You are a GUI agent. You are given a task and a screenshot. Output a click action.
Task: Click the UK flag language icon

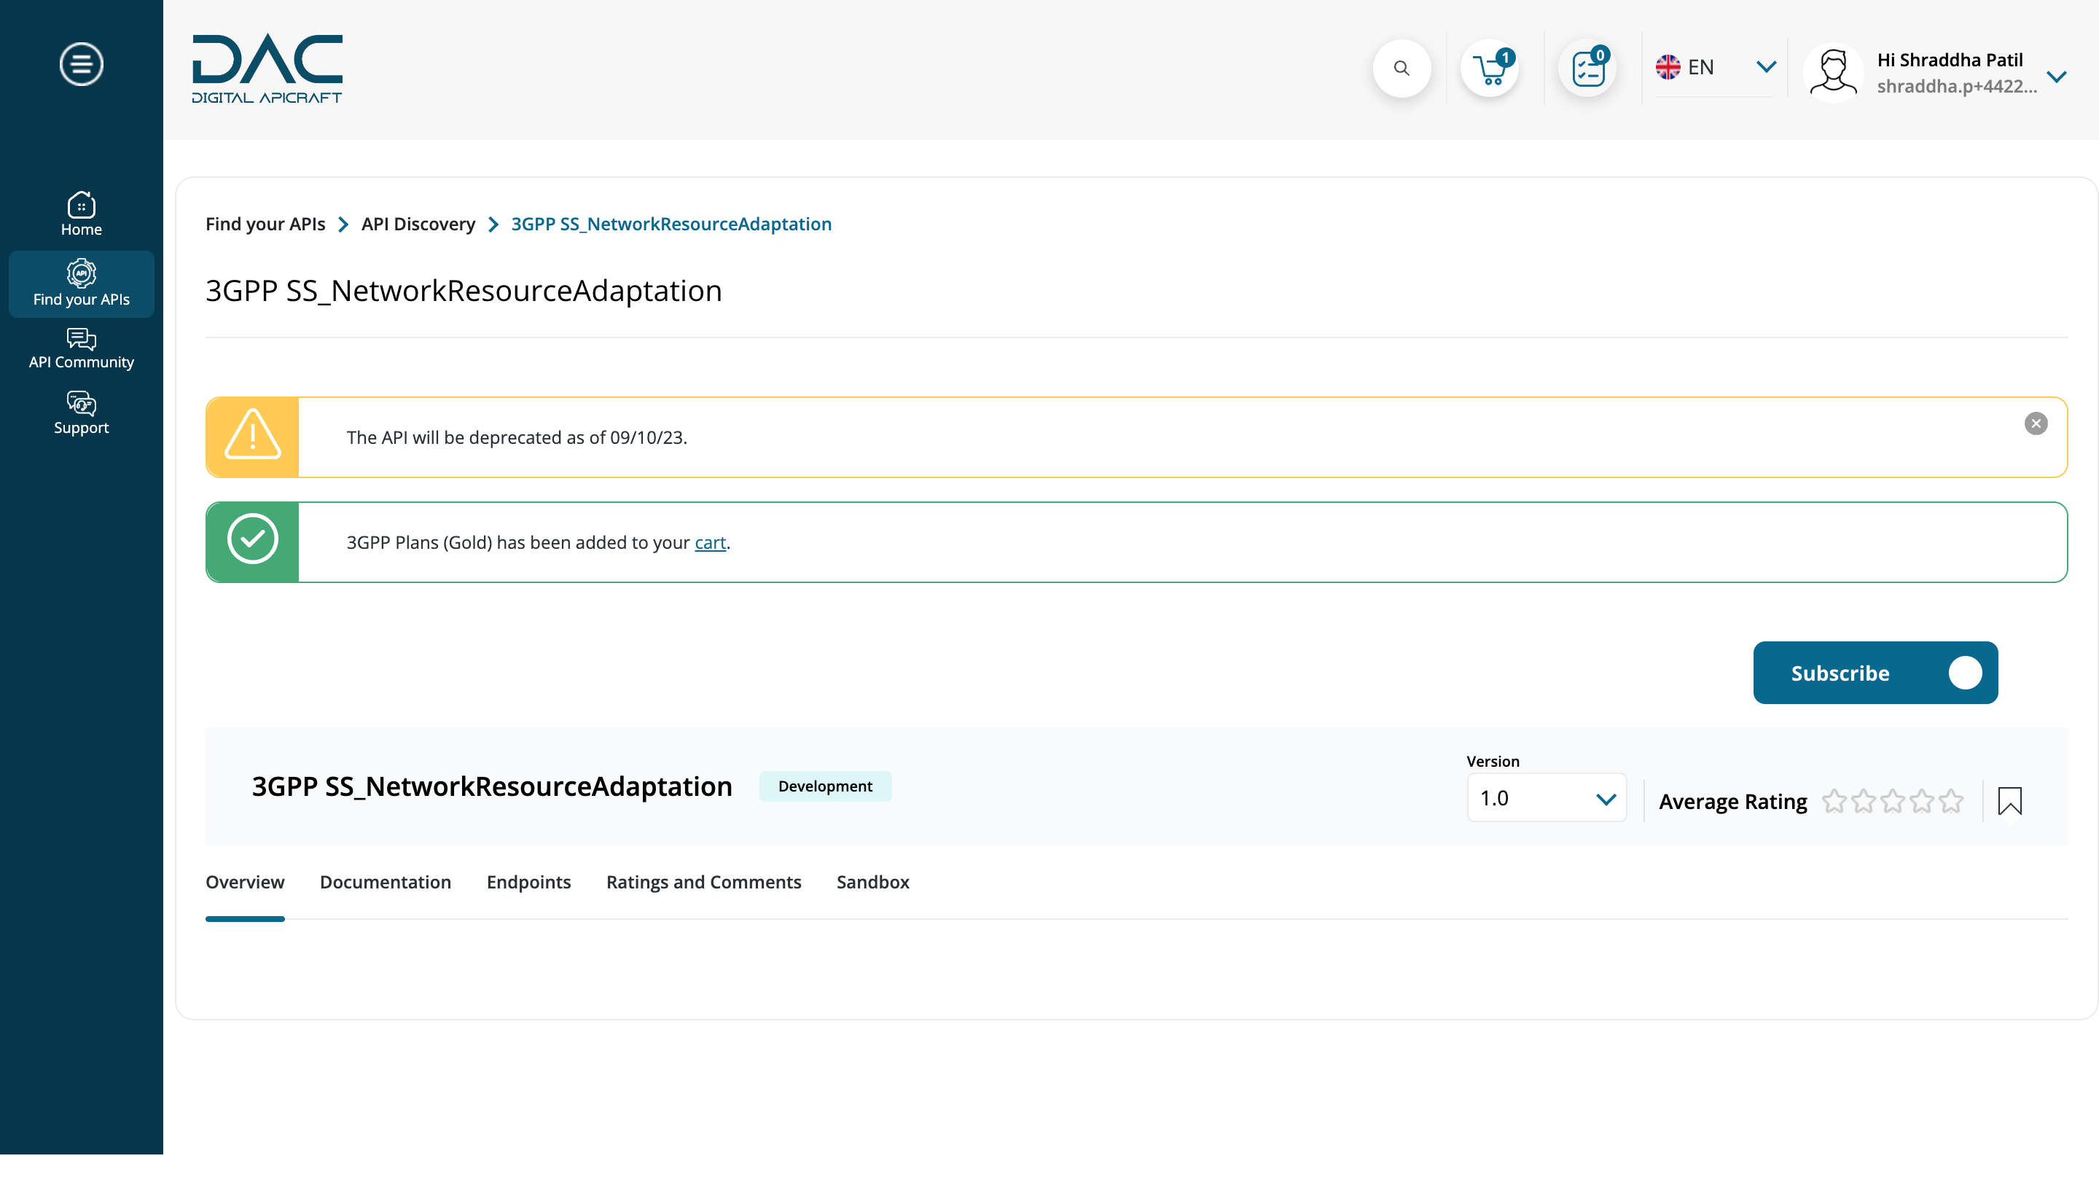click(x=1668, y=67)
